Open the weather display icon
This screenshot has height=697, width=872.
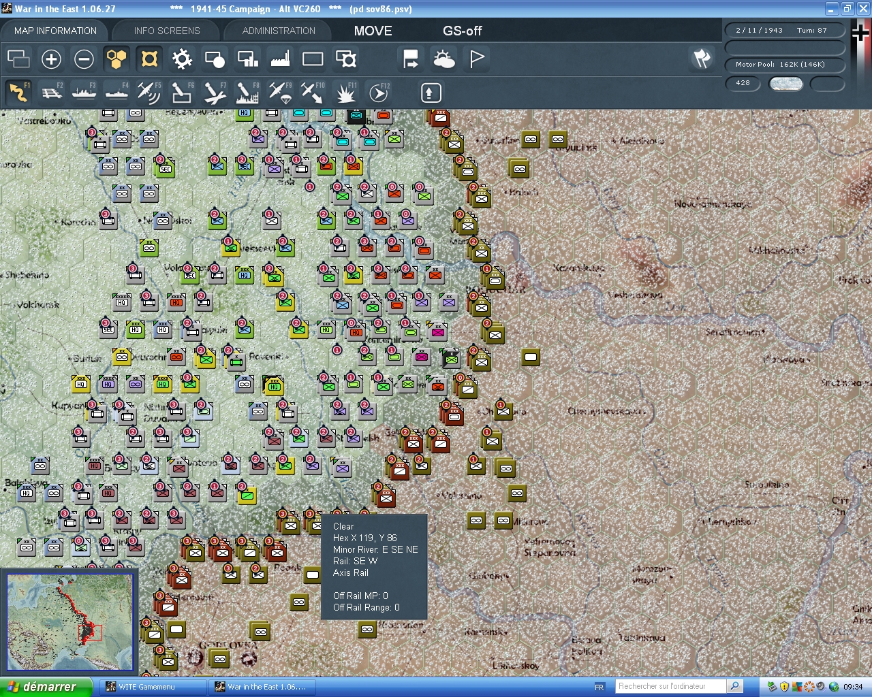(443, 59)
